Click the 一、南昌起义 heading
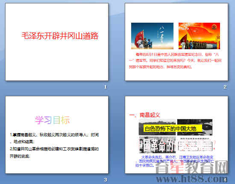Viewport: 235px width, 184px height. 144,115
